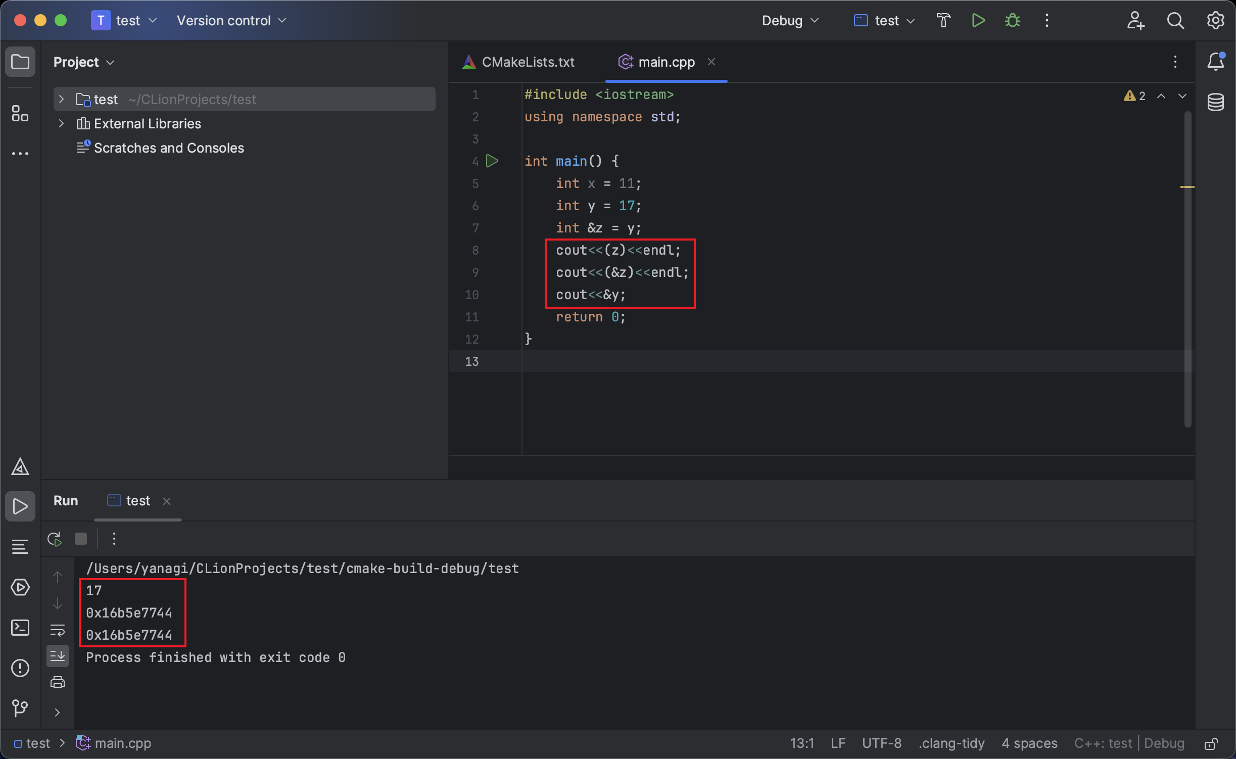Open the Database tool window icon
This screenshot has height=759, width=1236.
[1215, 102]
